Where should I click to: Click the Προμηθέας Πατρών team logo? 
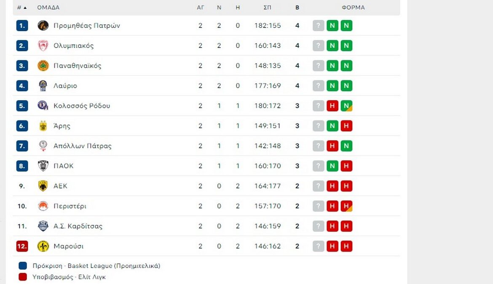[43, 26]
